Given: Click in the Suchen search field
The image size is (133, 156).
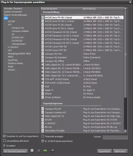Looking at the screenshot, I should [115, 137].
